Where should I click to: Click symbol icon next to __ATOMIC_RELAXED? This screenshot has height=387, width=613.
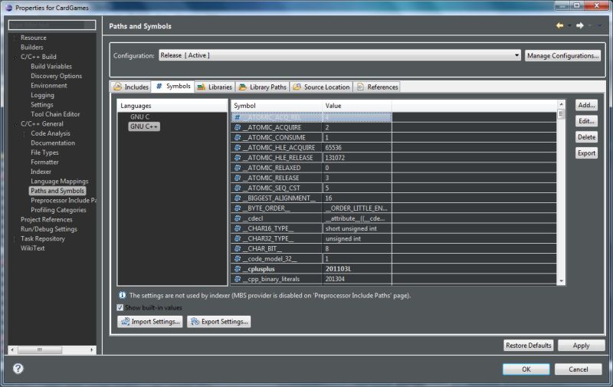coord(238,168)
